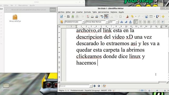Toggle Underline formatting icon
Image resolution: width=169 pixels, height=95 pixels.
pos(130,22)
